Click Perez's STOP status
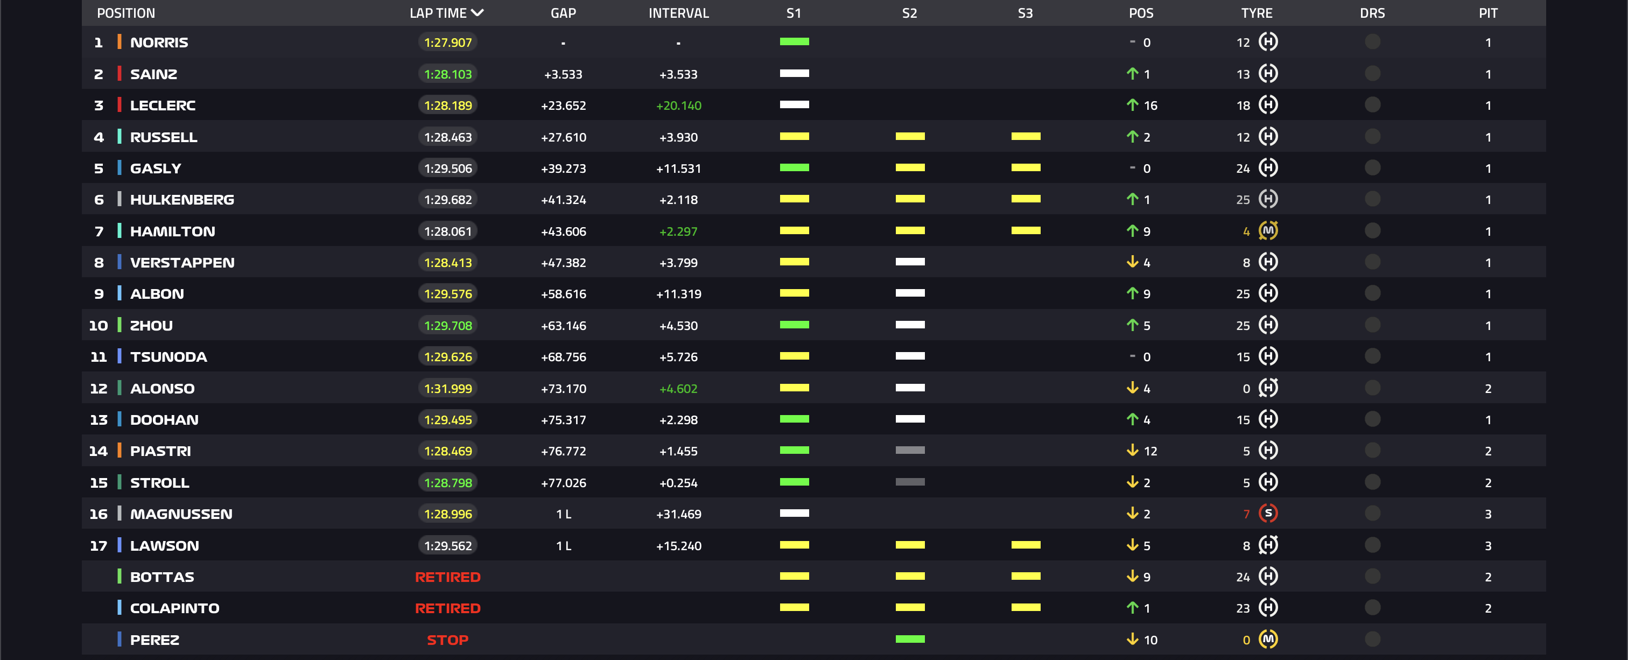This screenshot has height=660, width=1628. click(x=447, y=640)
